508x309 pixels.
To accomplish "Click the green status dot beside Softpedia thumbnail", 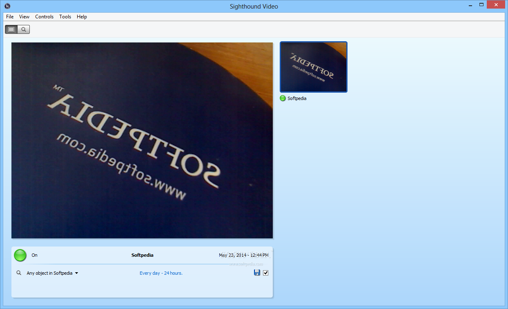I will pyautogui.click(x=283, y=98).
